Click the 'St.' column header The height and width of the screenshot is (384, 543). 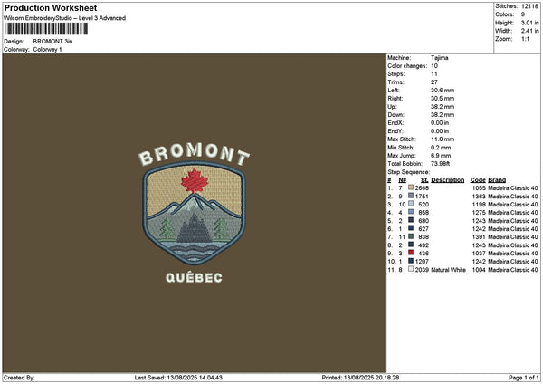point(425,180)
